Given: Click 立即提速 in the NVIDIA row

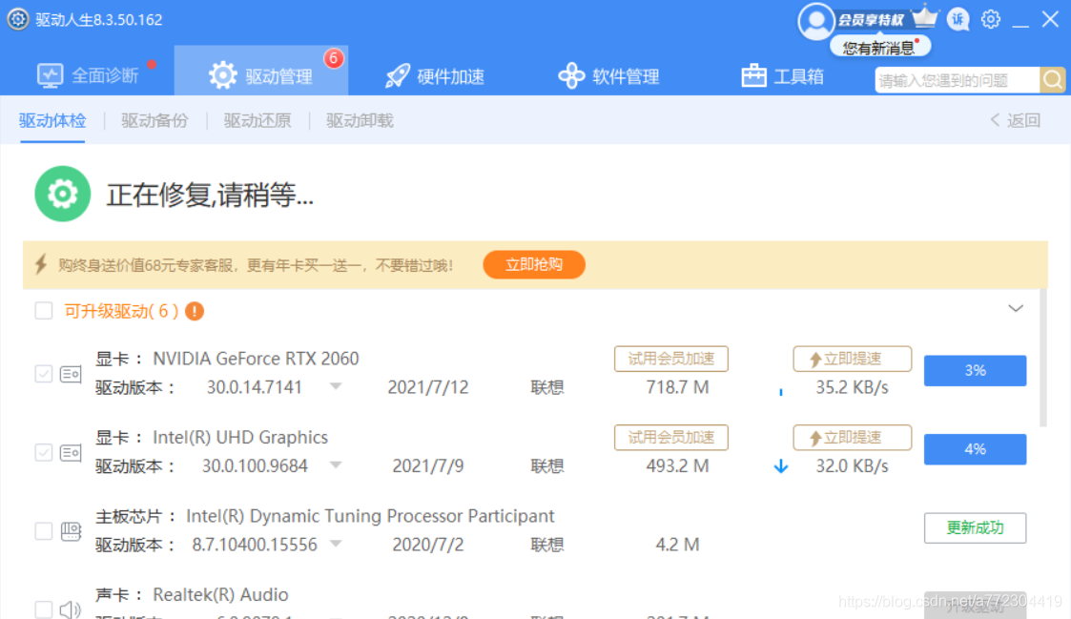Looking at the screenshot, I should pyautogui.click(x=852, y=359).
